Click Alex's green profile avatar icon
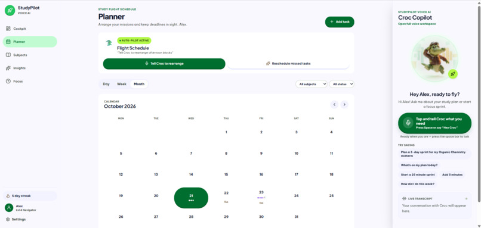The height and width of the screenshot is (228, 481). [8, 208]
